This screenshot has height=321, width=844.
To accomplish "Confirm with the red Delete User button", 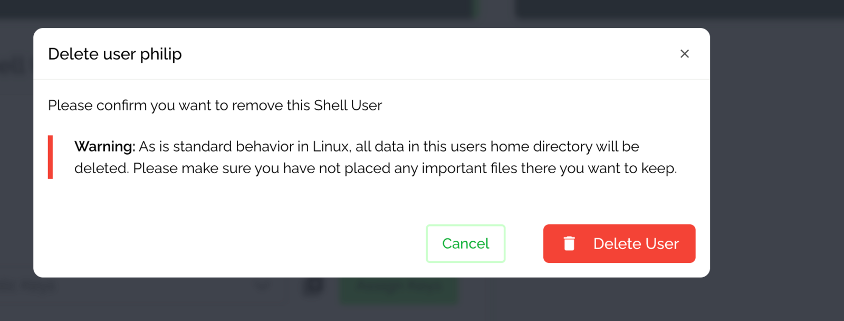I will point(619,243).
